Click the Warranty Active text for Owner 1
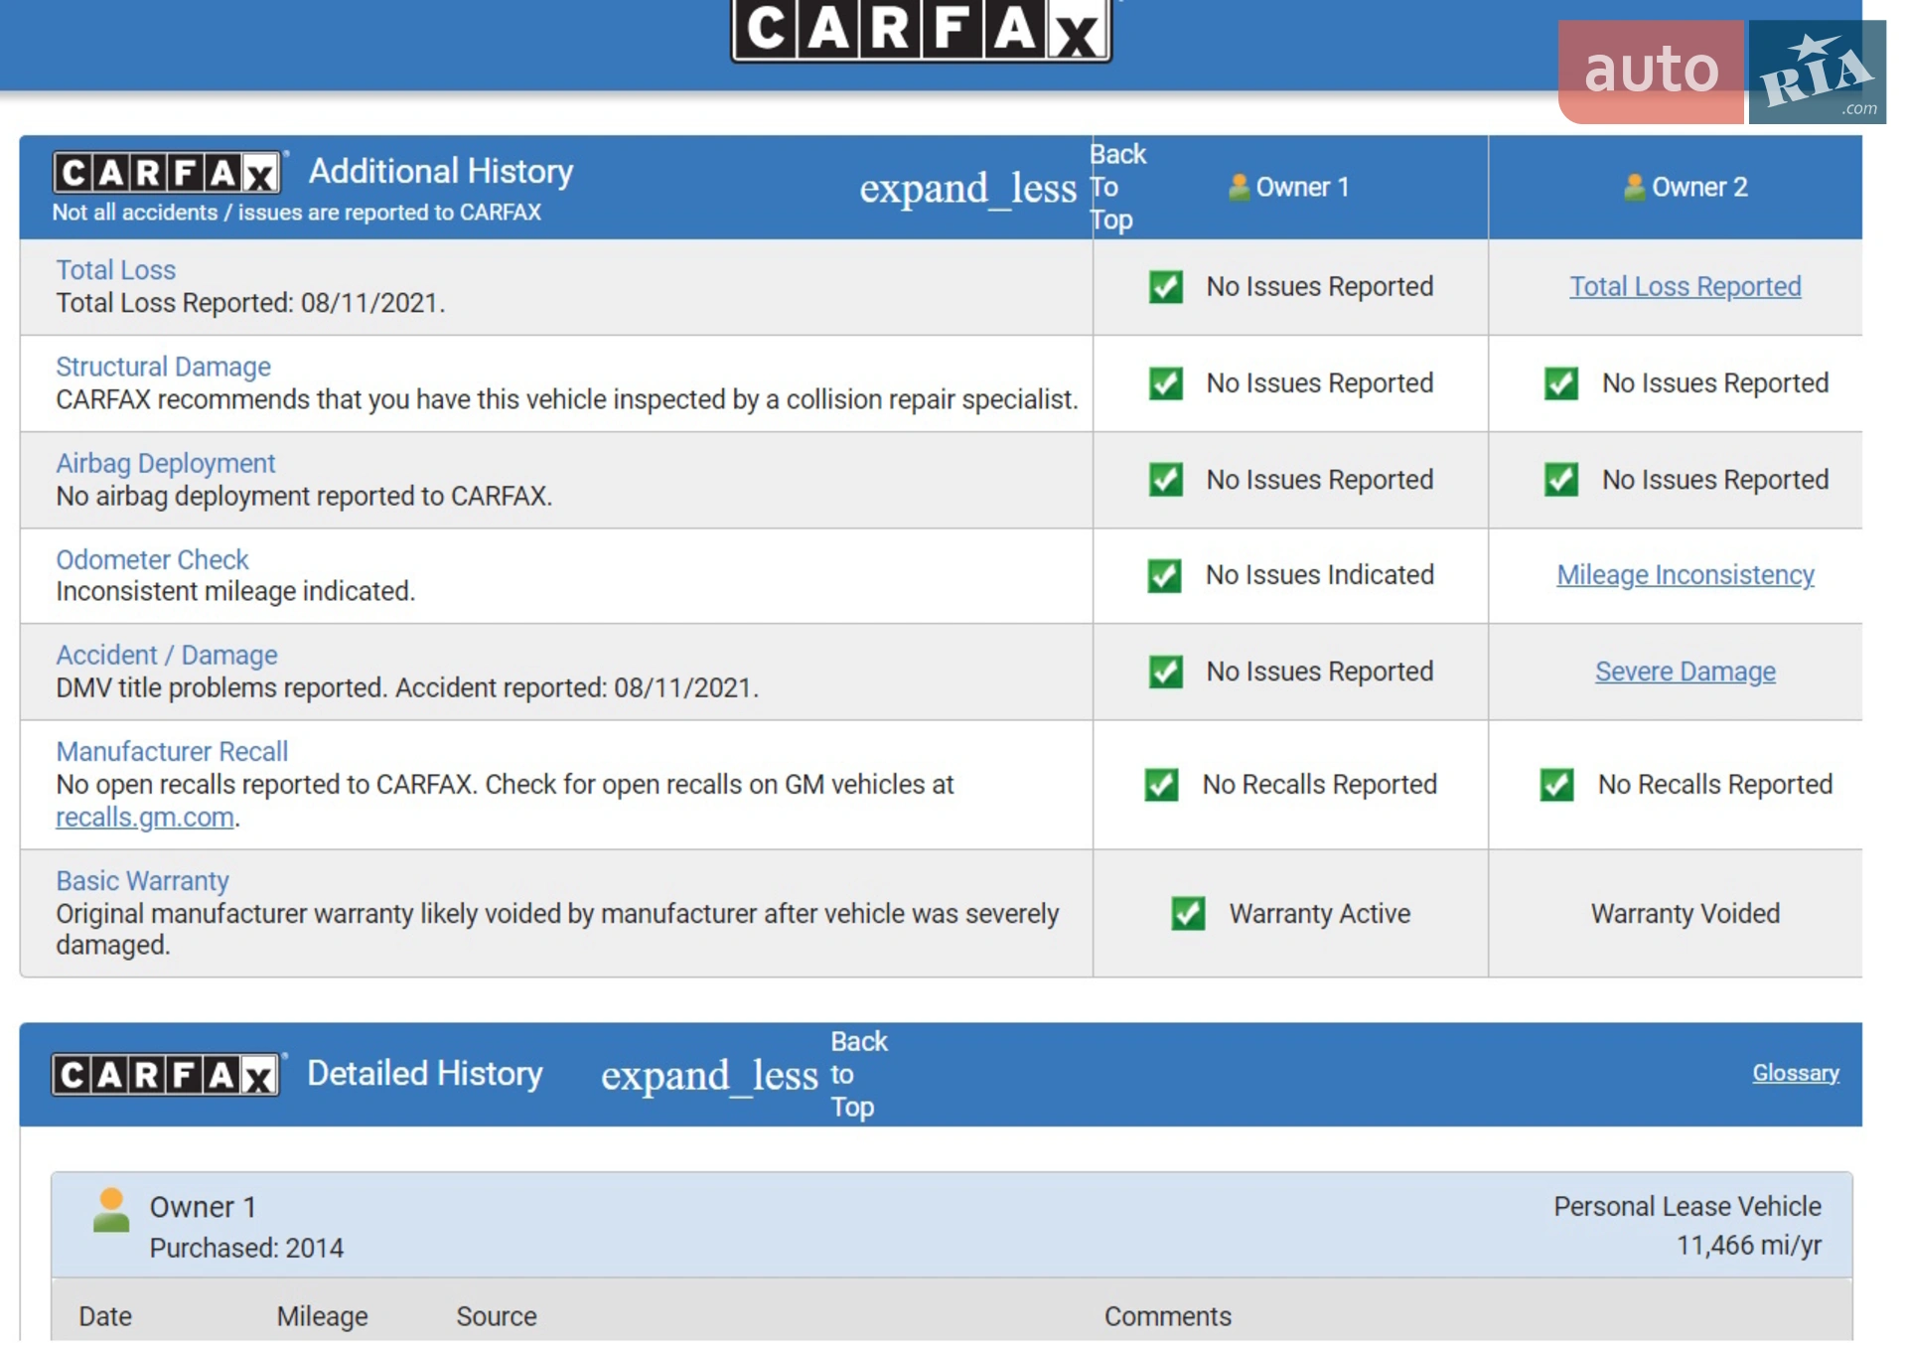 point(1319,914)
